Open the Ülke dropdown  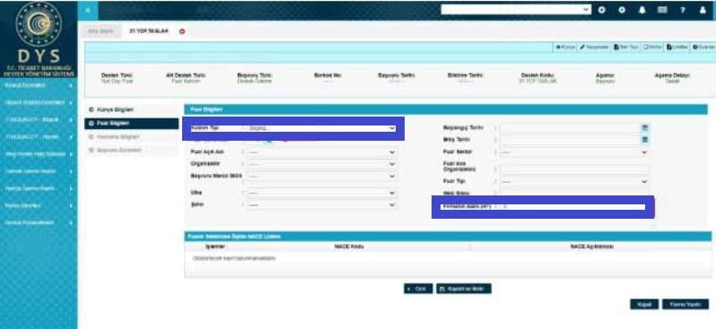point(321,193)
